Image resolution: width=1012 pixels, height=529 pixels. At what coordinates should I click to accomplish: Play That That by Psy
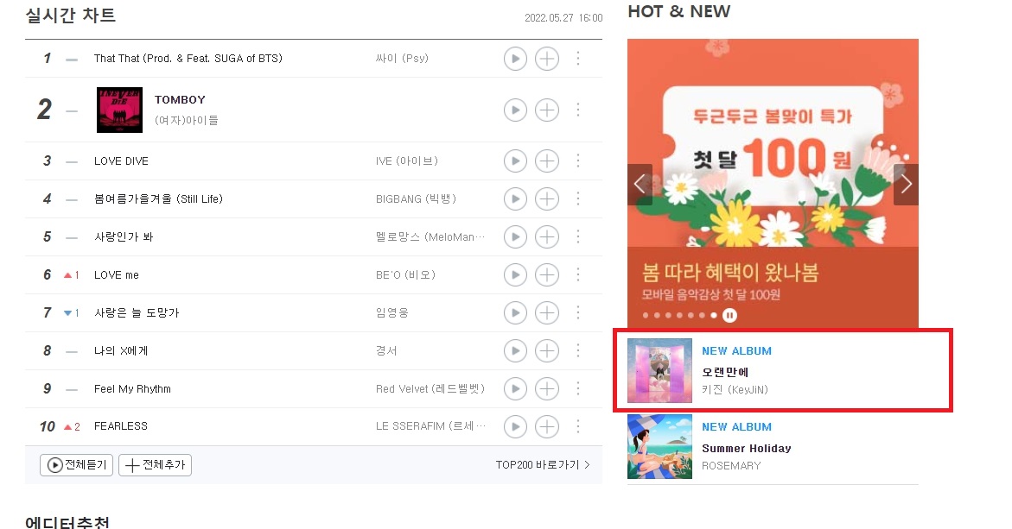(x=515, y=59)
